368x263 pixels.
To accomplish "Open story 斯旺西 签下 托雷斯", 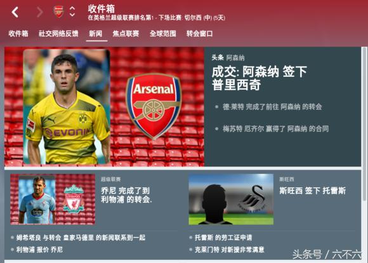I will click(x=313, y=191).
